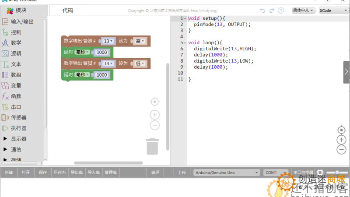Screen dimensions: 350x197
Task: Click the 1000 value in last delay
Action: click(102, 75)
